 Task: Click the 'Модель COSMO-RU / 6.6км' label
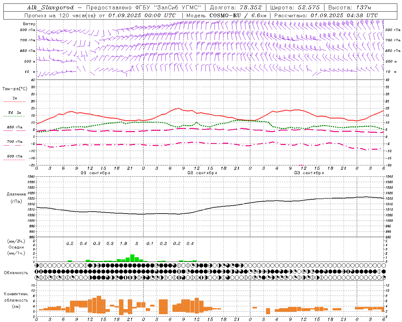pos(226,15)
